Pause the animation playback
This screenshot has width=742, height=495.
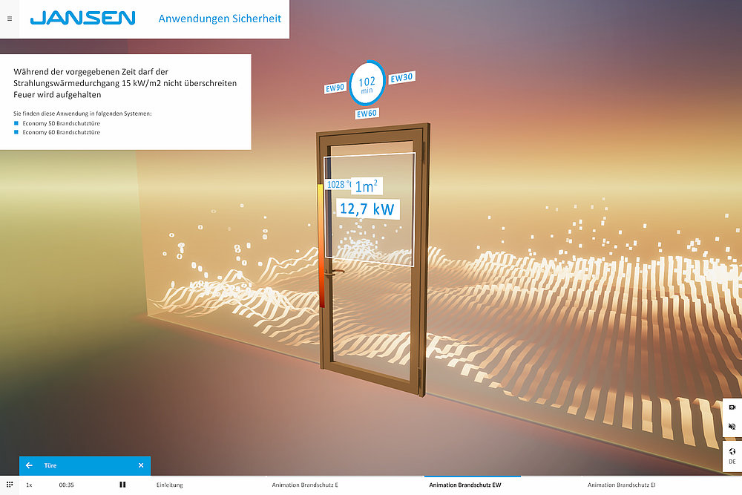[122, 484]
